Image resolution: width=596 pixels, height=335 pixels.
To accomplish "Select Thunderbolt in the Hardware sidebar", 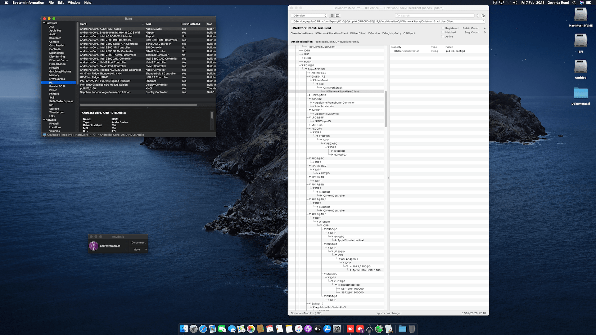I will tap(57, 112).
